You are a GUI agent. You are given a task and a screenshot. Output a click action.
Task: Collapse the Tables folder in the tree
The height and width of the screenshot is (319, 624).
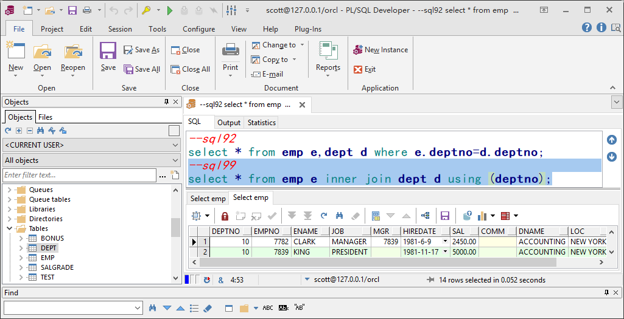(x=10, y=228)
